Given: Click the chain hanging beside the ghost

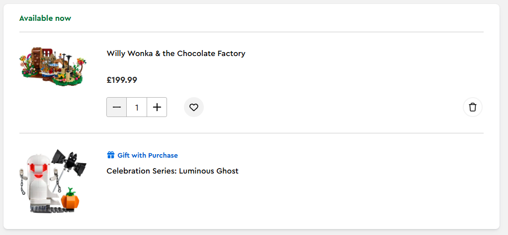Looking at the screenshot, I should [23, 186].
